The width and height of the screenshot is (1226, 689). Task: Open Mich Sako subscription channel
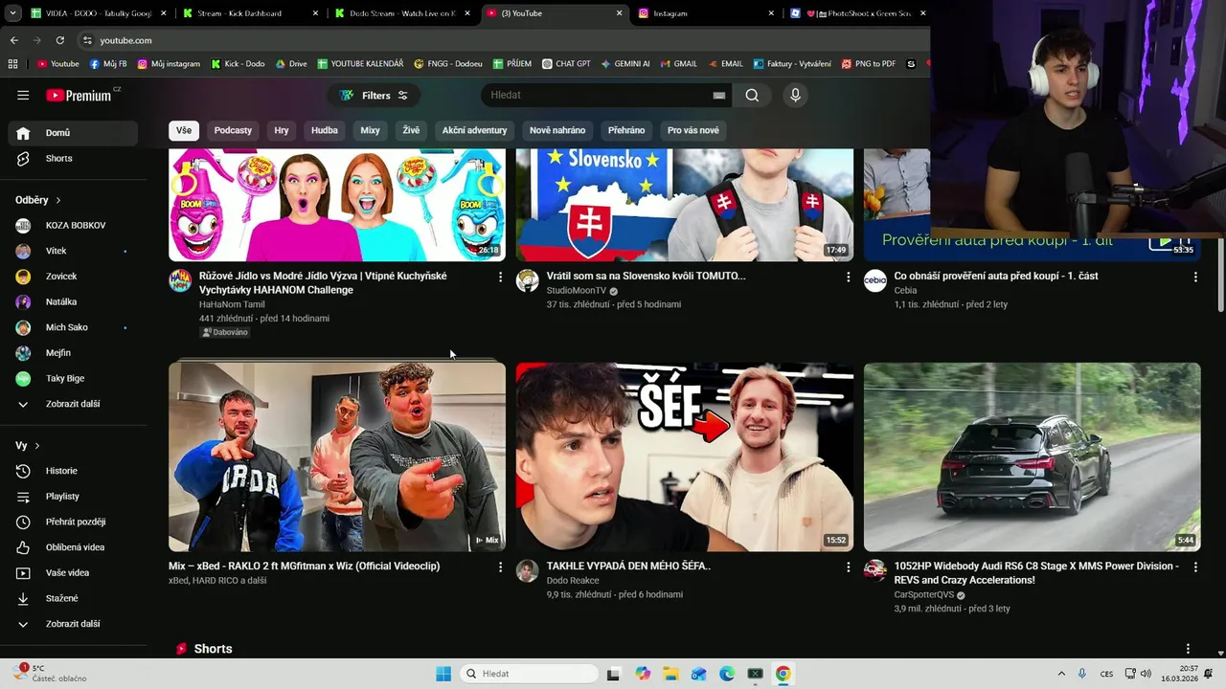[x=73, y=327]
